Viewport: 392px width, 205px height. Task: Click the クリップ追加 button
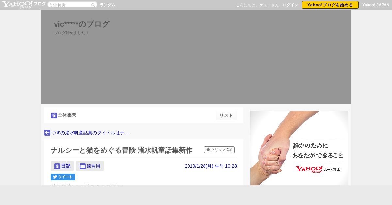click(x=219, y=150)
